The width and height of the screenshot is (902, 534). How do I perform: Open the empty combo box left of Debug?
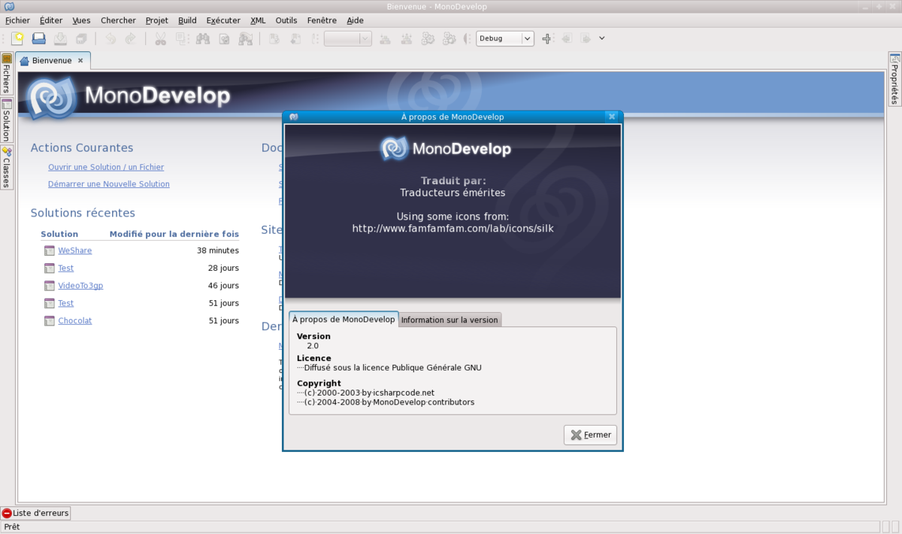[347, 38]
